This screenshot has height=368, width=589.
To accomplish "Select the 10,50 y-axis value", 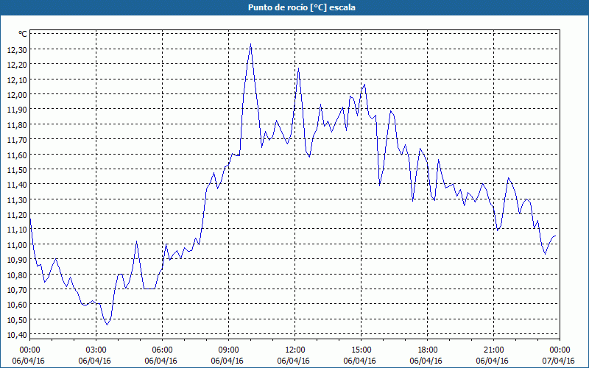I will pyautogui.click(x=17, y=319).
